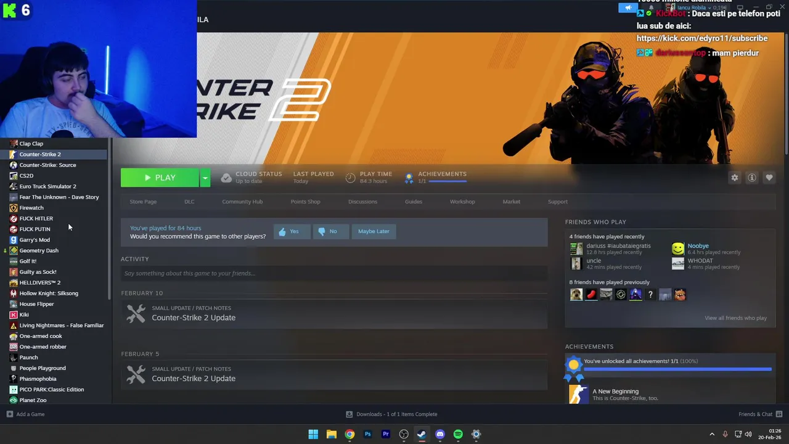
Task: Open game settings gear icon
Action: (x=734, y=178)
